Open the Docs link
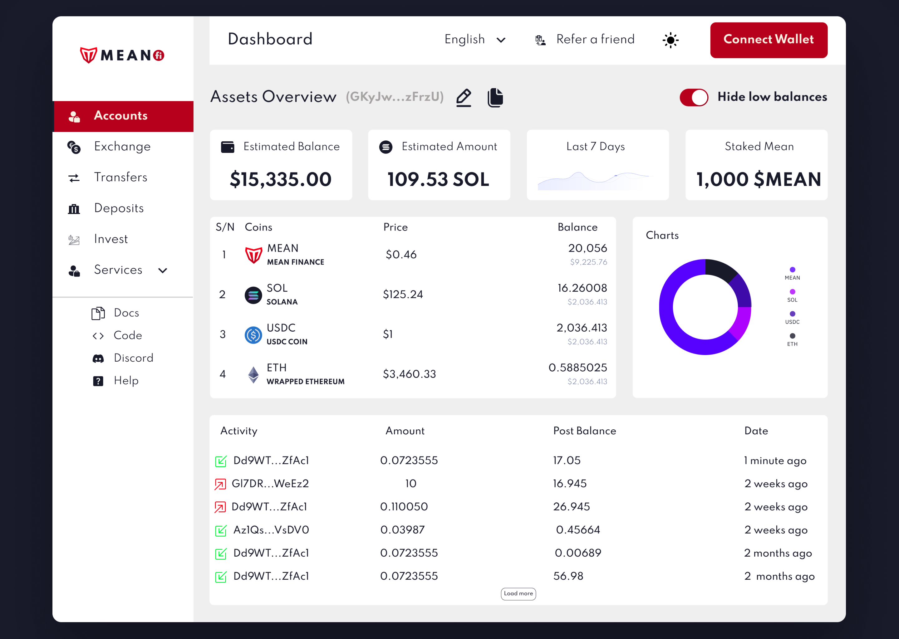The image size is (899, 639). pyautogui.click(x=126, y=313)
